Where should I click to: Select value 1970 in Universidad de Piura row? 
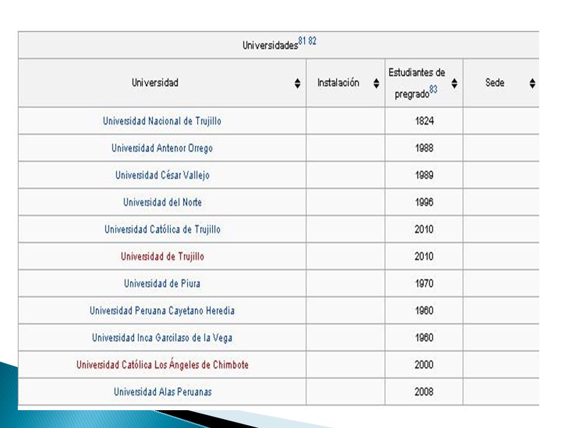click(424, 283)
